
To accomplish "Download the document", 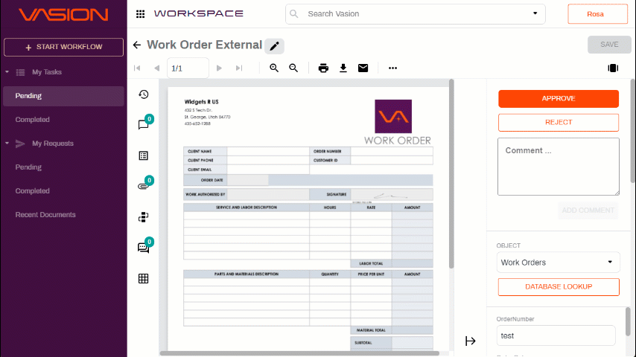I will pos(343,68).
